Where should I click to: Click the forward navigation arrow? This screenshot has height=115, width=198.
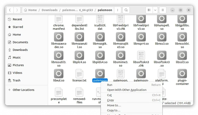(17, 10)
